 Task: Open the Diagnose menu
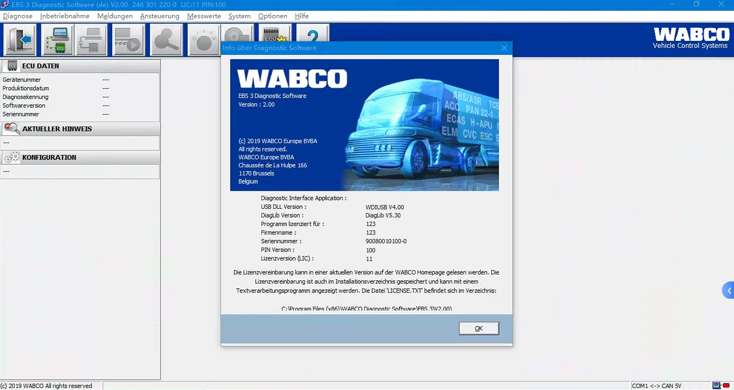(x=18, y=16)
